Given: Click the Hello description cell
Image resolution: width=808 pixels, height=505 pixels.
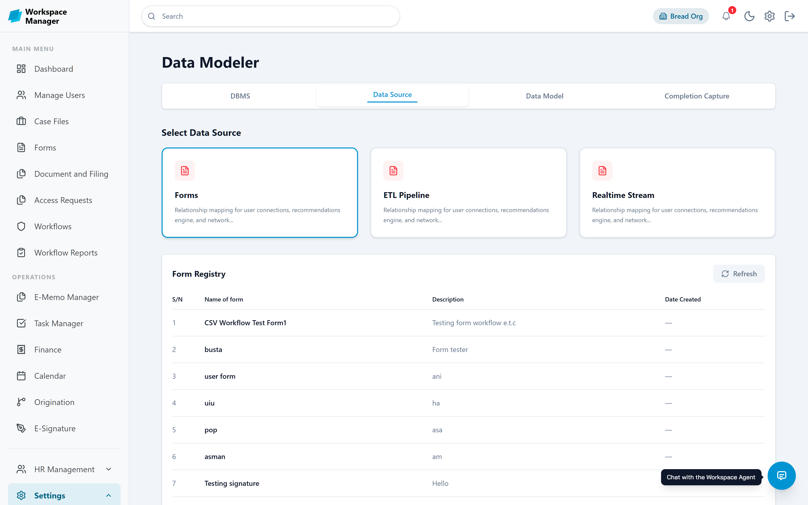Looking at the screenshot, I should [x=440, y=483].
